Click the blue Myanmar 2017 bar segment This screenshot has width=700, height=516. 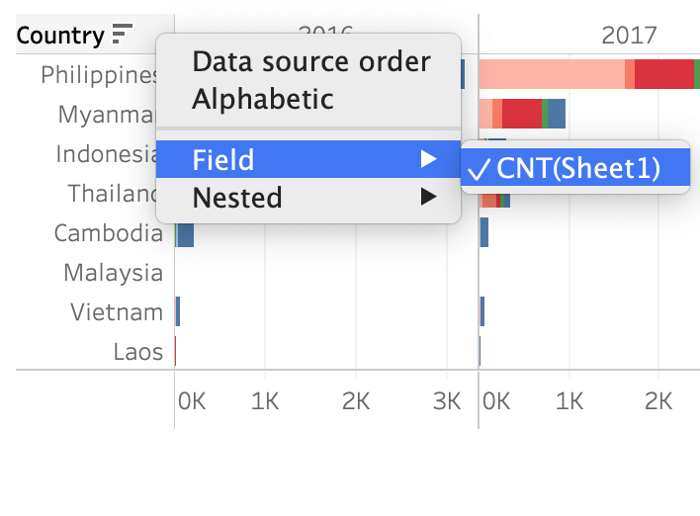tap(557, 114)
